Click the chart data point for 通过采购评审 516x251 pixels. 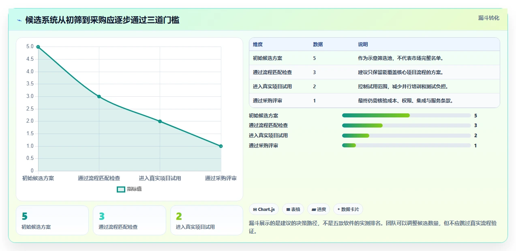click(221, 146)
